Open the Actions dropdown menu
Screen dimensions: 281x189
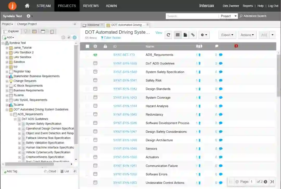coord(247,35)
